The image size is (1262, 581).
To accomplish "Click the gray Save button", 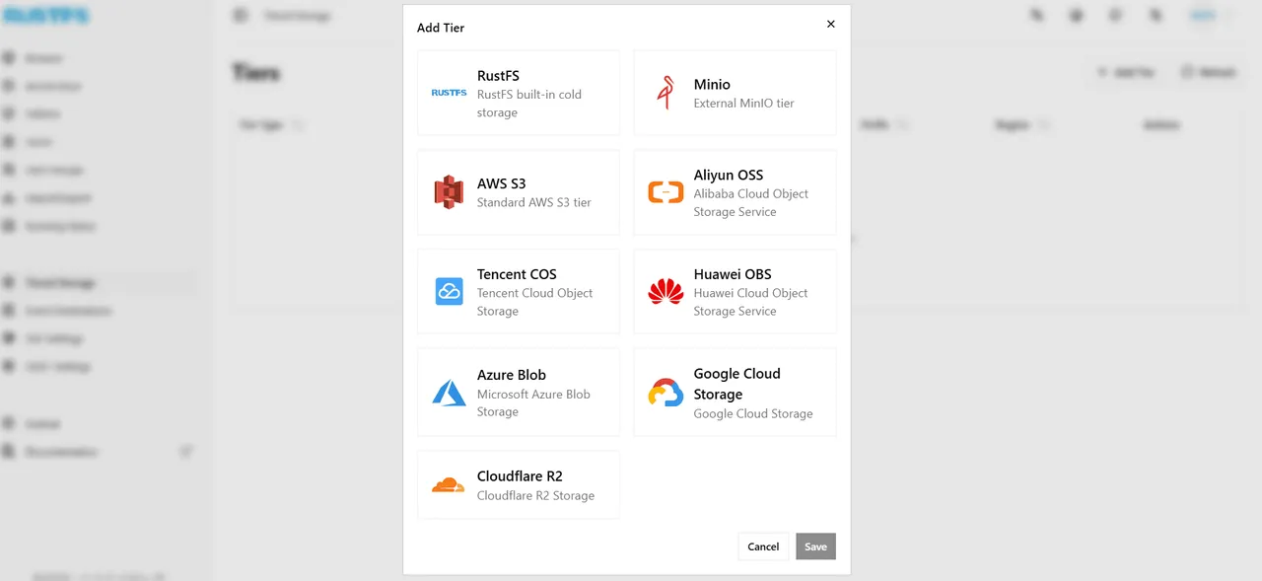I will click(x=815, y=546).
